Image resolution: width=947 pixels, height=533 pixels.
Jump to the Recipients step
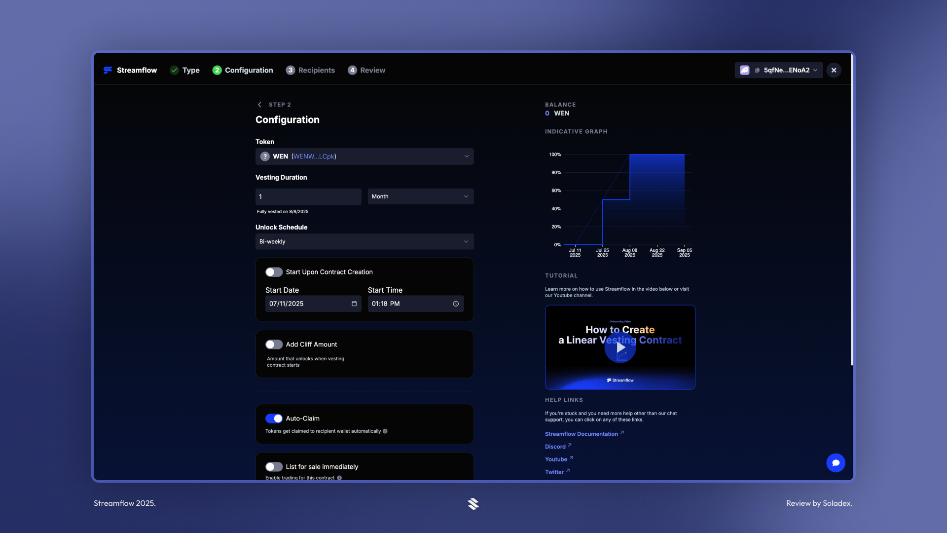(310, 70)
